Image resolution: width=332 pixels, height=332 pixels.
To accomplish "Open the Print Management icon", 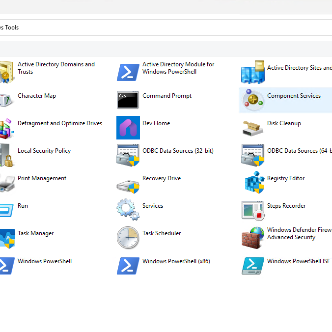I will [x=7, y=183].
